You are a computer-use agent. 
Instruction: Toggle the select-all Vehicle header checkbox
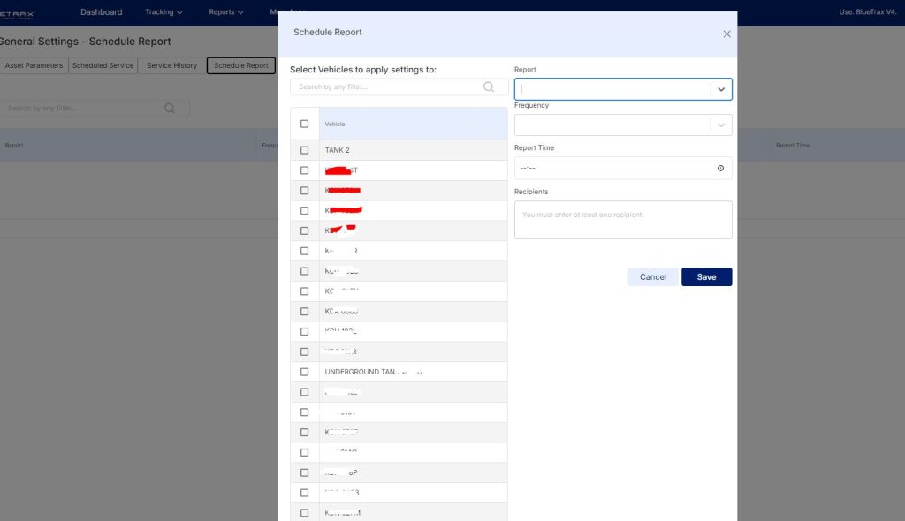305,124
